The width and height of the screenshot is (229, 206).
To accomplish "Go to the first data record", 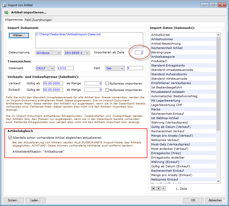I will point(154,188).
